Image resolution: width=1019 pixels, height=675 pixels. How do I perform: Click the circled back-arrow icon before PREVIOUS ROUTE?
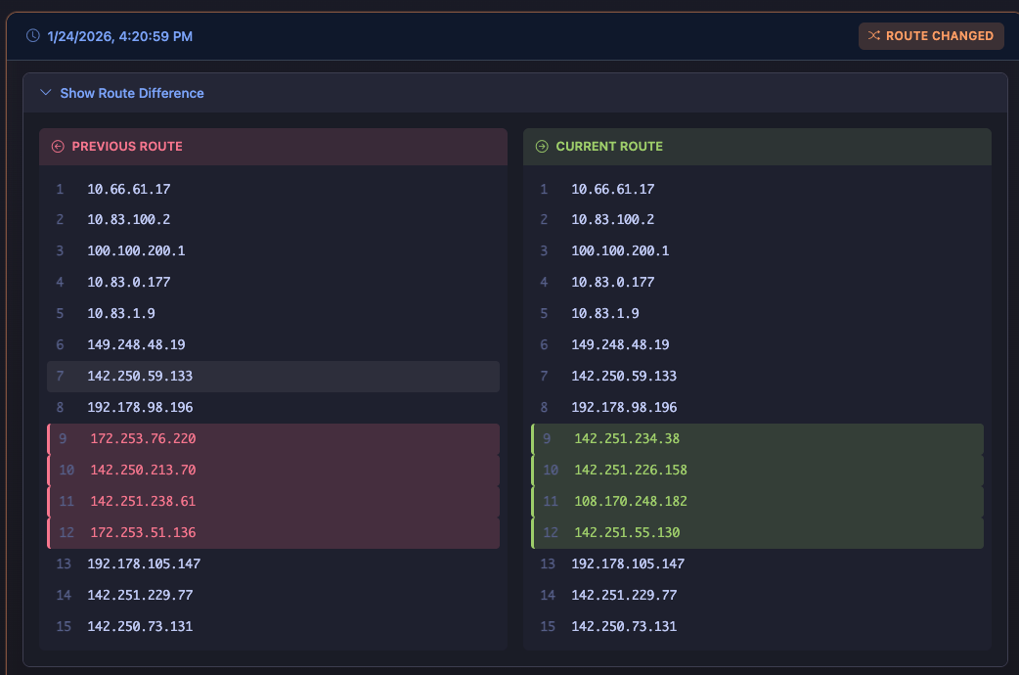point(57,146)
